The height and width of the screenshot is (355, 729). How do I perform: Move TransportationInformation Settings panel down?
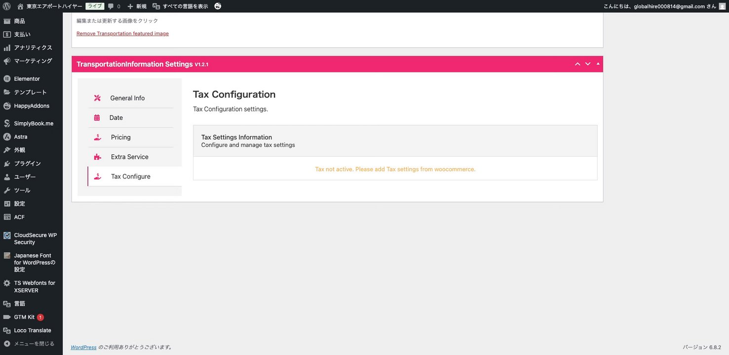coord(588,64)
